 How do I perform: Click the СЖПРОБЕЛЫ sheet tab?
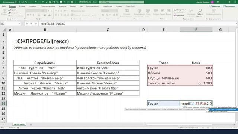[x=19, y=124]
